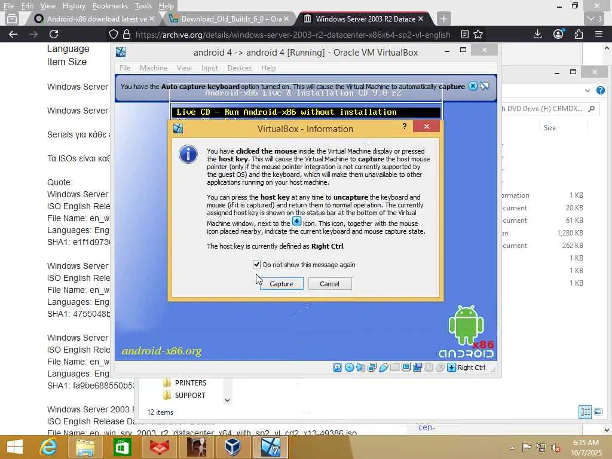Click the Explorer tree scroll-down arrow near SUPPORT
This screenshot has height=459, width=612.
click(227, 400)
